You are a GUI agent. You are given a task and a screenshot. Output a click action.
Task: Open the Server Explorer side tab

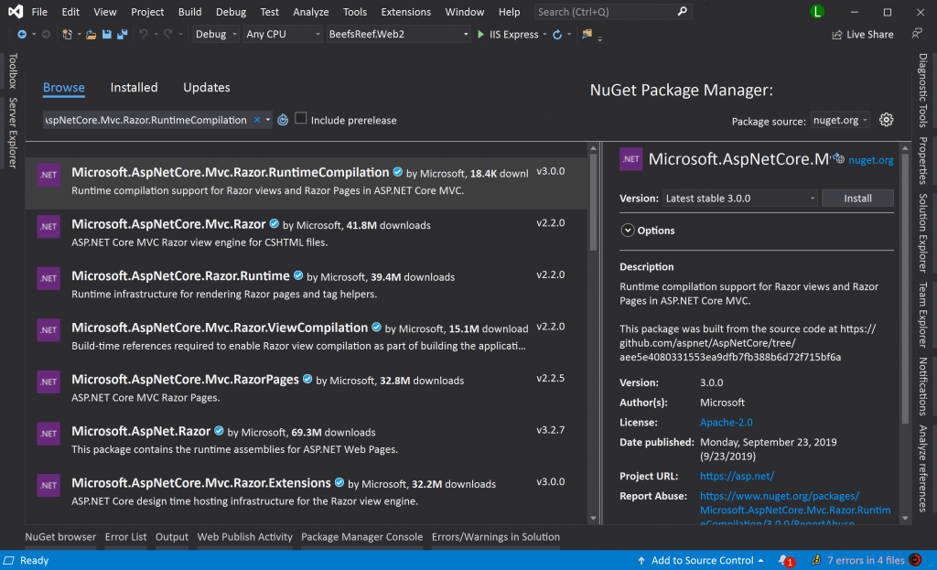(x=13, y=133)
